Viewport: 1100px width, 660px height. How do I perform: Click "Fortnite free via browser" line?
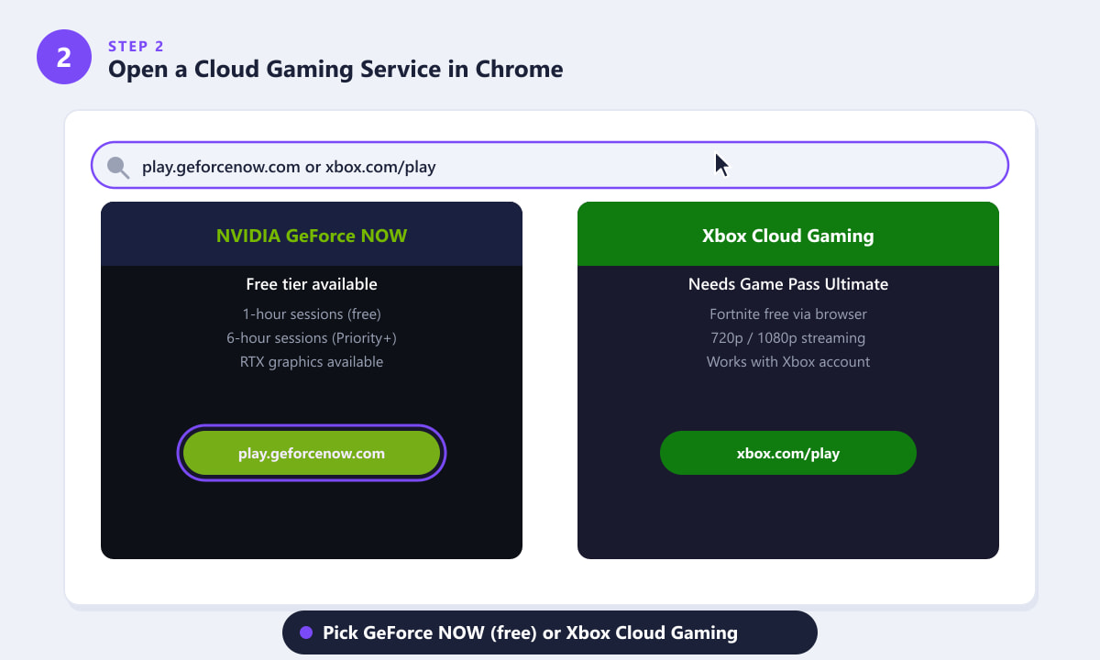788,313
